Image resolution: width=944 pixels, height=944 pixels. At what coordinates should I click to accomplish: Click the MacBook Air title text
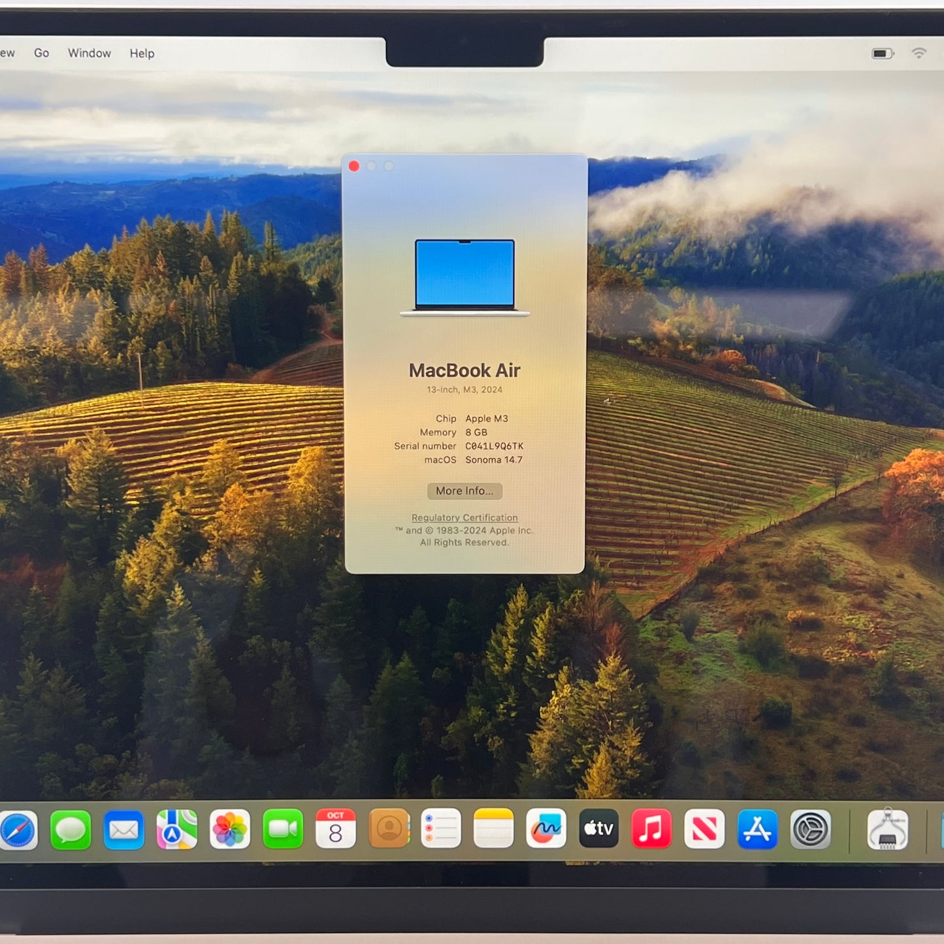coord(464,370)
